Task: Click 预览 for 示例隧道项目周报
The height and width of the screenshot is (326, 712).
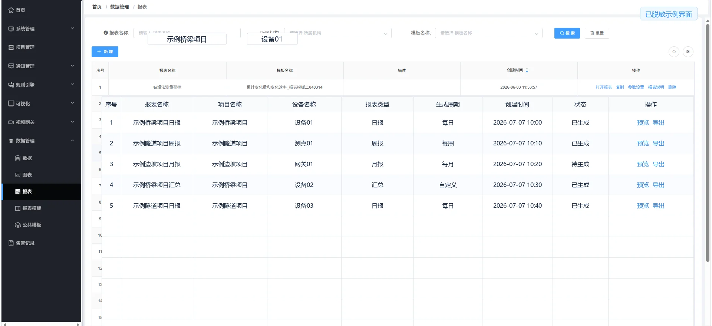Action: pyautogui.click(x=643, y=143)
